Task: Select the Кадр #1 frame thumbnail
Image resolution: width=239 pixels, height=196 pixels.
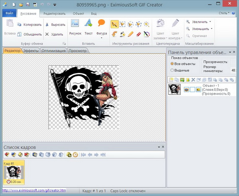Action: pyautogui.click(x=14, y=172)
